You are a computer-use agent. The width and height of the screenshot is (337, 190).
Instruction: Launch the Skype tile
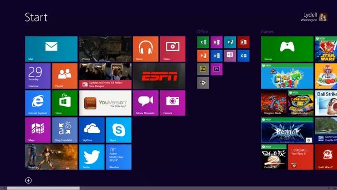[x=118, y=130]
